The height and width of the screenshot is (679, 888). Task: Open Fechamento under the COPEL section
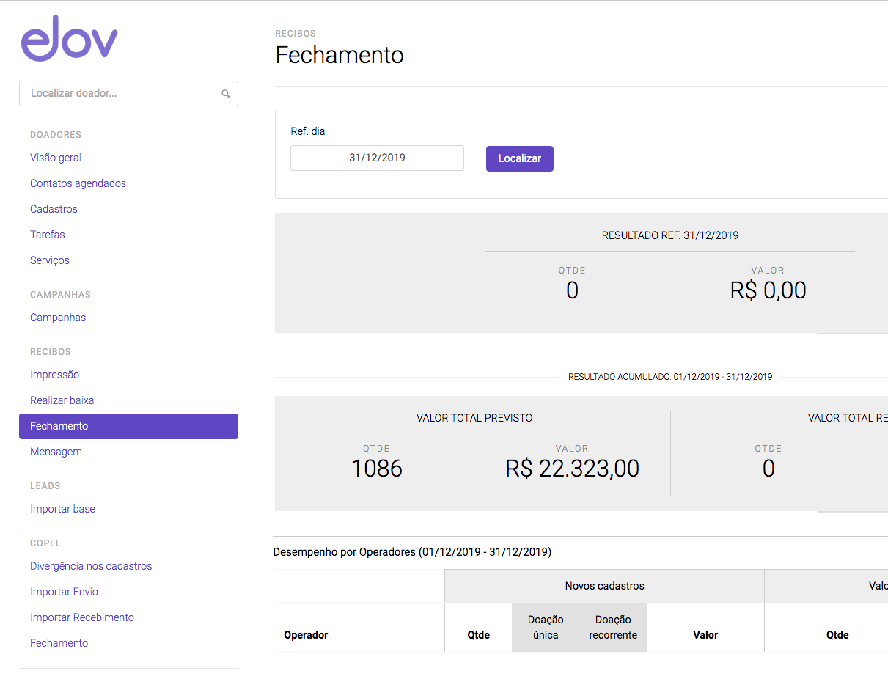point(59,643)
